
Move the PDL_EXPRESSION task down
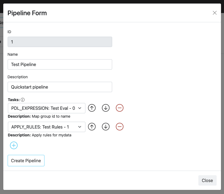[106, 108]
